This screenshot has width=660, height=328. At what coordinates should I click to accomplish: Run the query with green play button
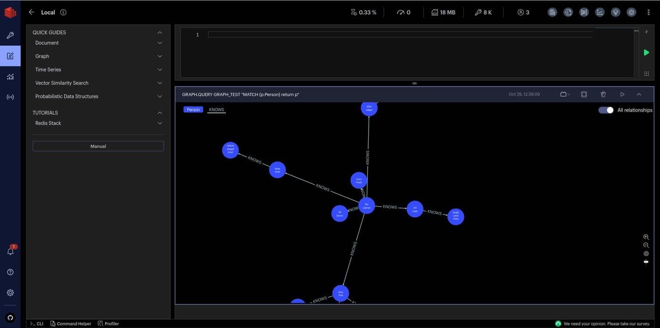646,52
